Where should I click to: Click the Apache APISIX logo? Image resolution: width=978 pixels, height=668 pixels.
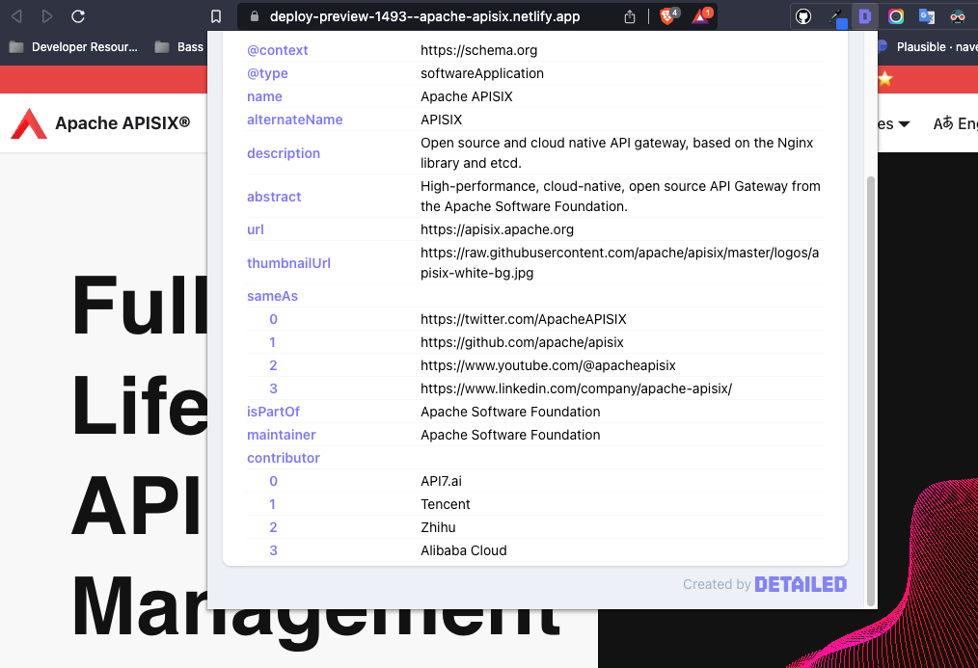click(x=29, y=123)
